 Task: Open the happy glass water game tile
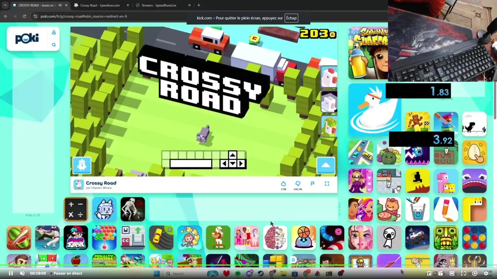click(x=417, y=209)
